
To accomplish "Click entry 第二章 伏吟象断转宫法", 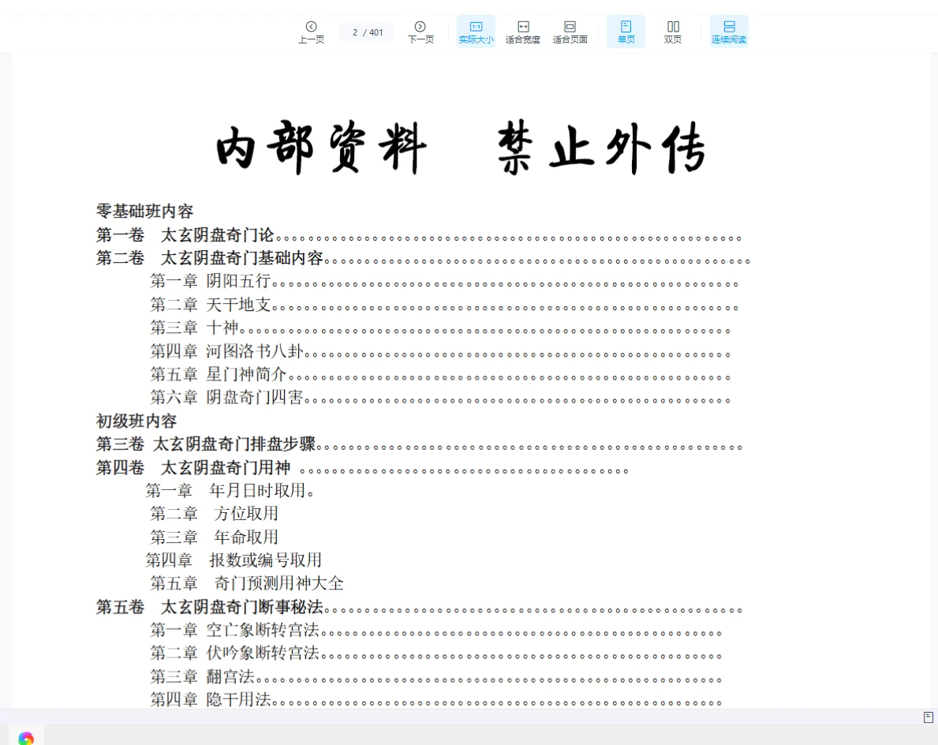I will pos(234,652).
